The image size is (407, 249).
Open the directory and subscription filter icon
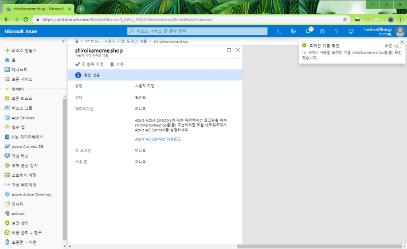[293, 31]
